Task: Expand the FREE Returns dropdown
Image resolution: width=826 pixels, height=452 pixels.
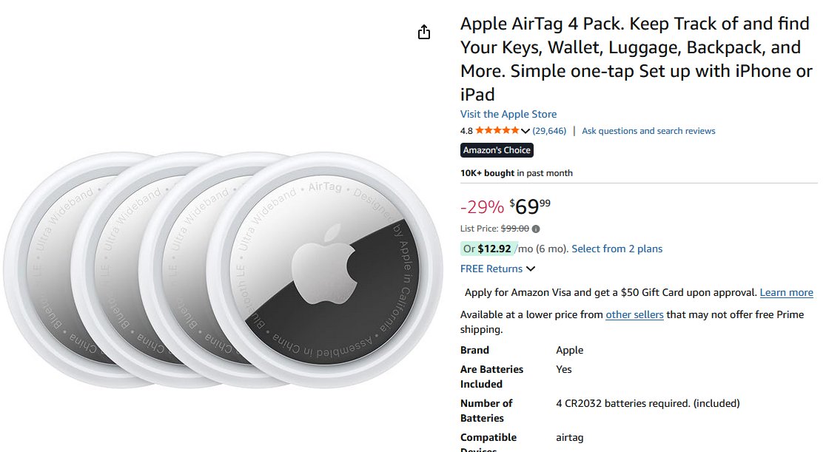Action: coord(531,269)
